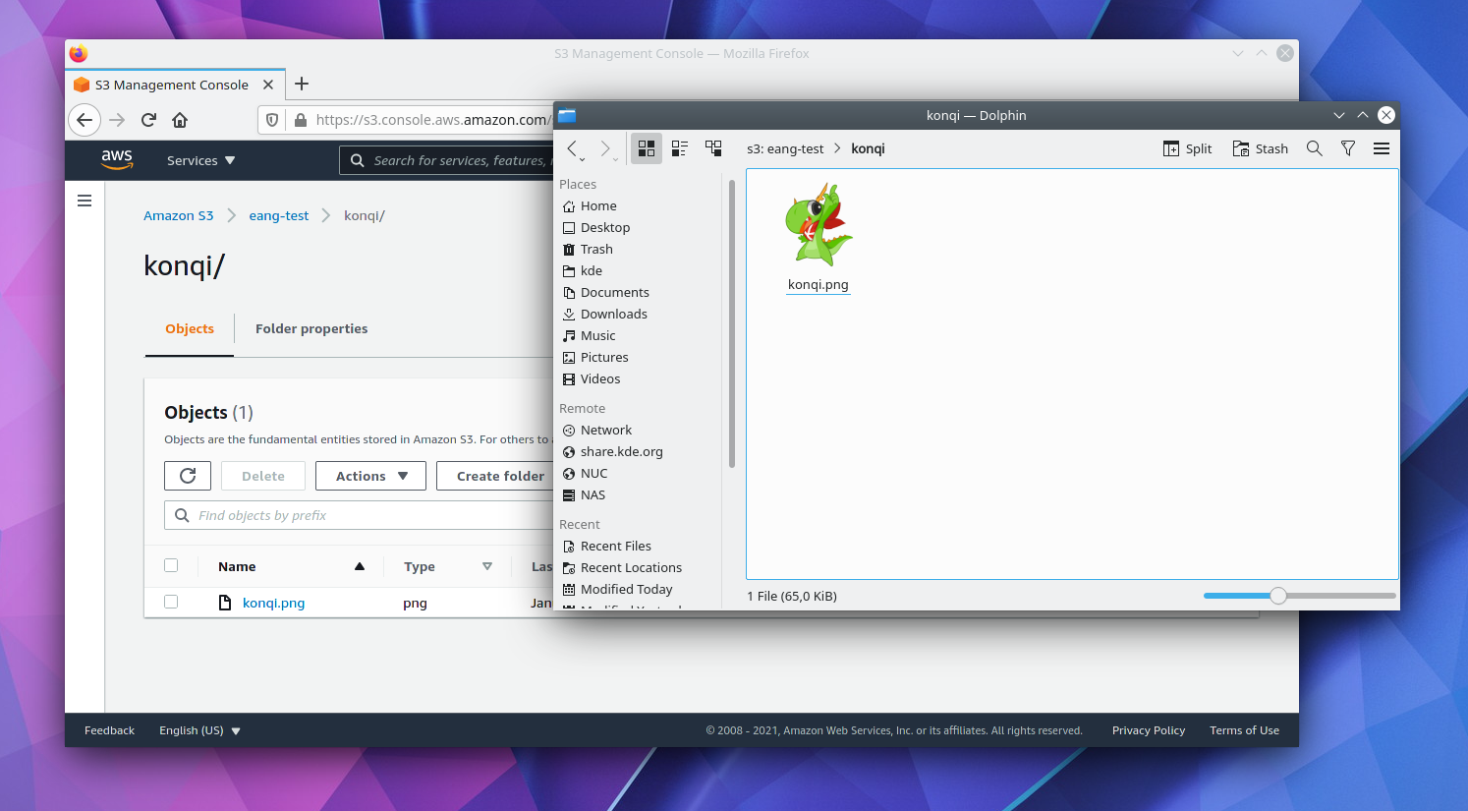Open the Dolphin search tool
This screenshot has height=811, width=1468.
click(x=1314, y=148)
